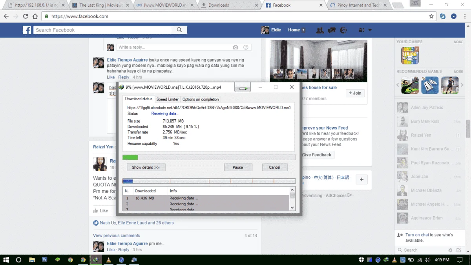The height and width of the screenshot is (265, 471).
Task: Open File Explorer from the taskbar
Action: pyautogui.click(x=32, y=260)
